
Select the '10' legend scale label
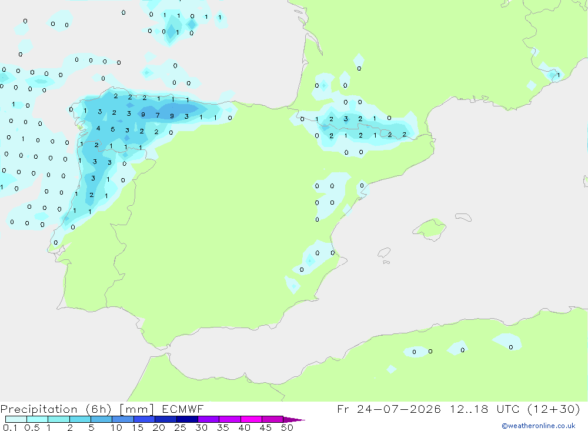tap(116, 427)
